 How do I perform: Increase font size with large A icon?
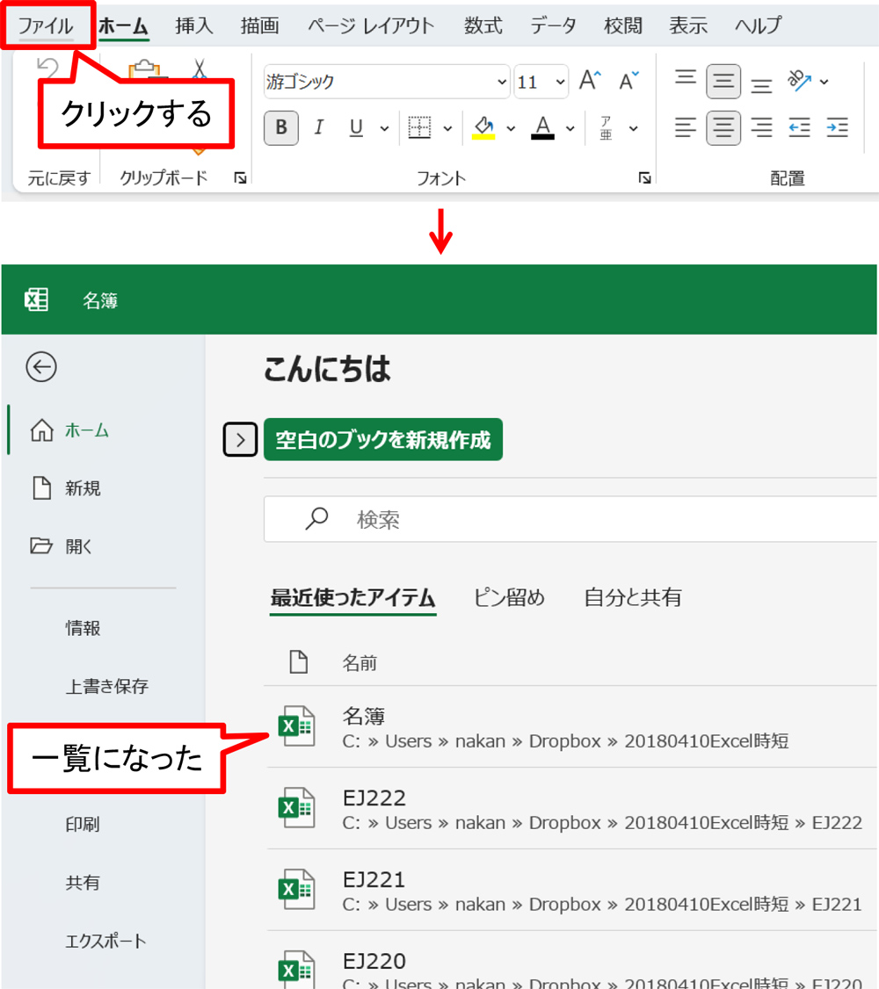590,81
